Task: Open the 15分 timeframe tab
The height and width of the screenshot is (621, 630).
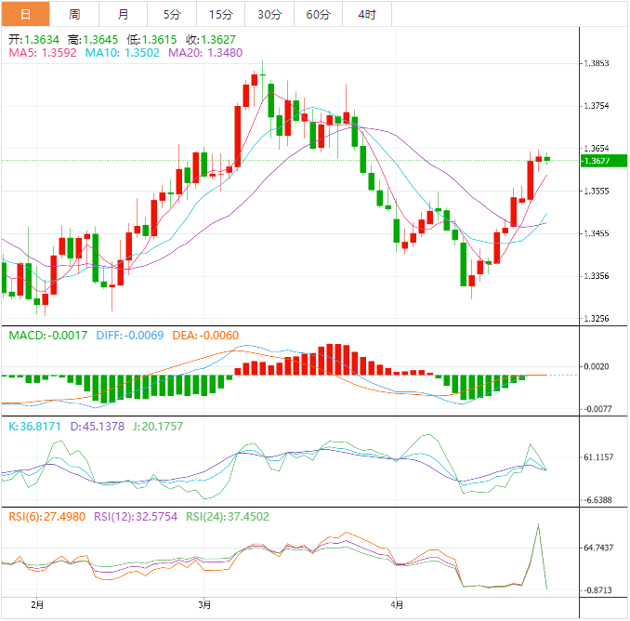Action: coord(221,14)
